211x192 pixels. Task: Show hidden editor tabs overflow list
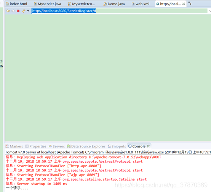pyautogui.click(x=190, y=3)
